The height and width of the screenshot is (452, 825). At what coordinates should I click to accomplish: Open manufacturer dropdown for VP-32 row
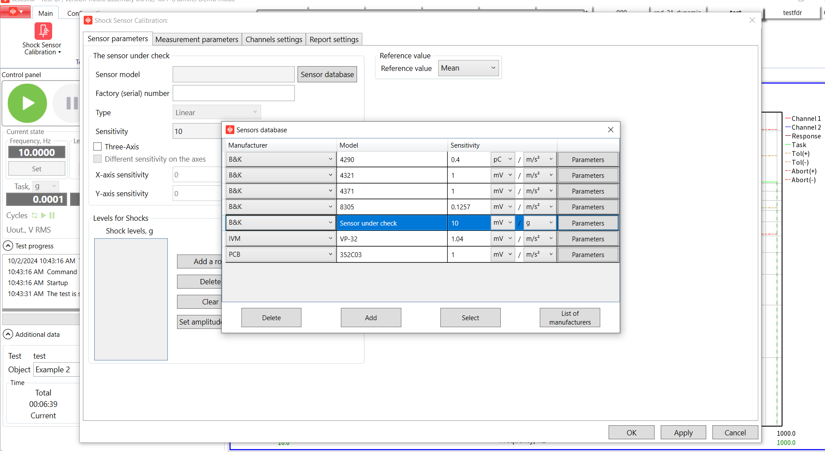(x=281, y=239)
